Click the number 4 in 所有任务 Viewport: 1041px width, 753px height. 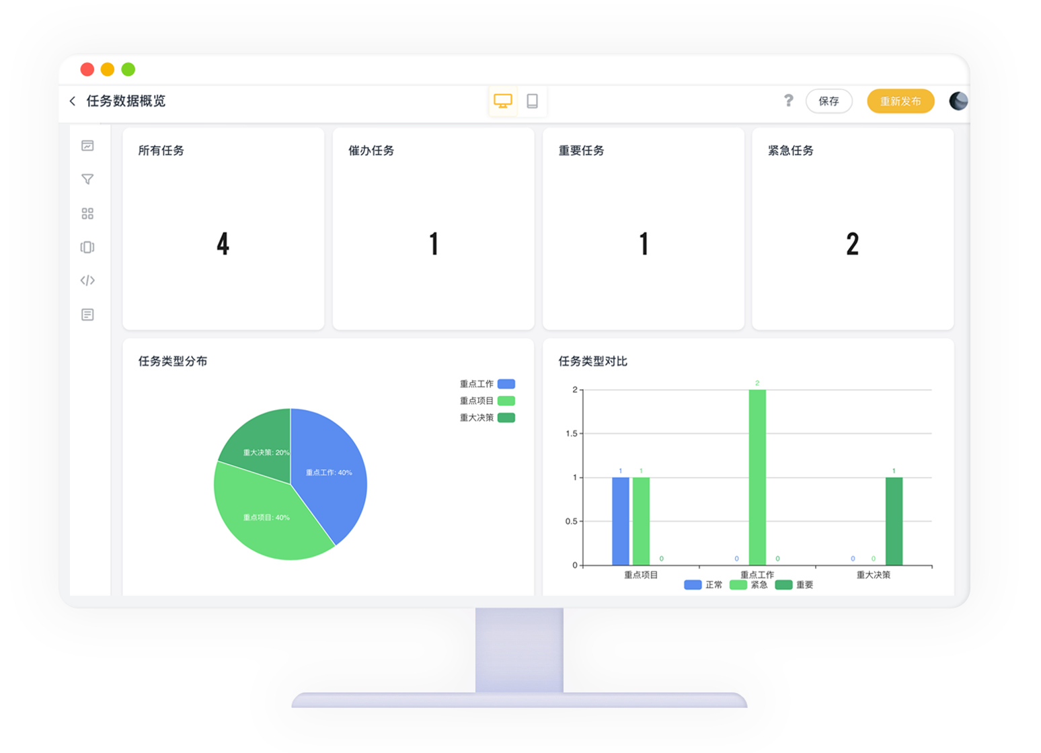pos(223,243)
